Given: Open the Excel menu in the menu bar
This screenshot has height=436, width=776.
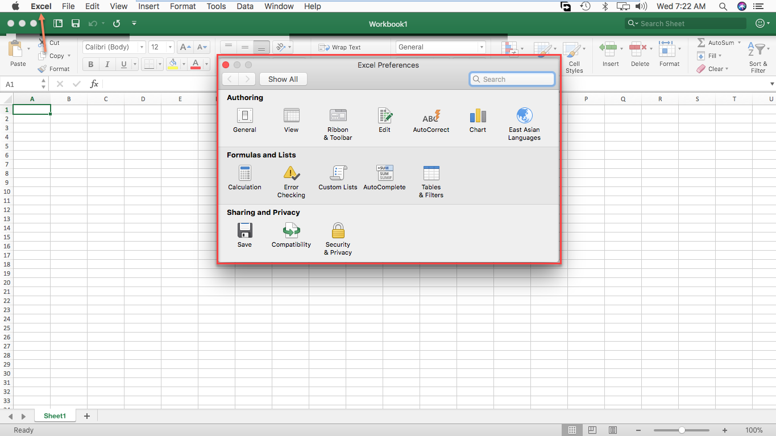Looking at the screenshot, I should tap(41, 6).
